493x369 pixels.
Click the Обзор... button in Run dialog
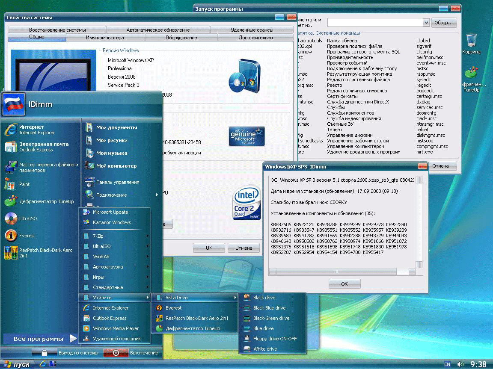(x=444, y=23)
